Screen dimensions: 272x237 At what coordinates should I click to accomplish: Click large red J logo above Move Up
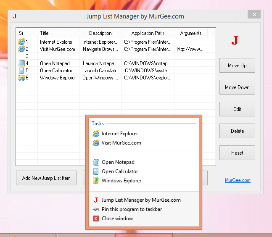coord(235,41)
